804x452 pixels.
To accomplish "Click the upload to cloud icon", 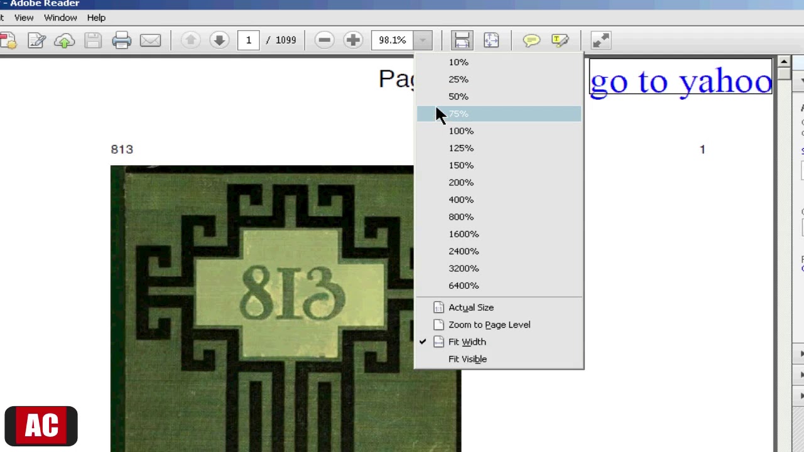I will pos(64,41).
